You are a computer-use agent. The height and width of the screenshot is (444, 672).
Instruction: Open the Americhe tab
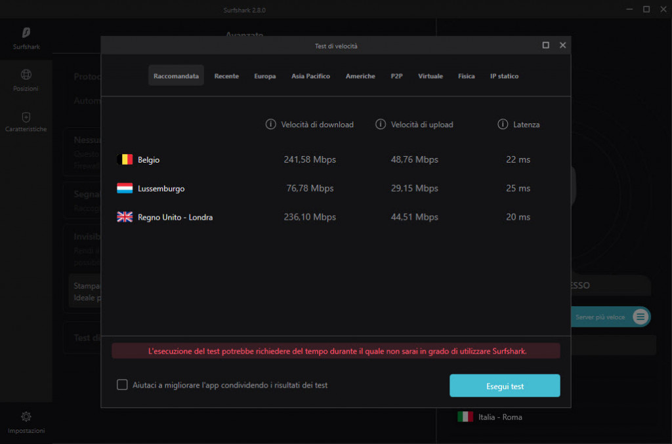click(360, 76)
